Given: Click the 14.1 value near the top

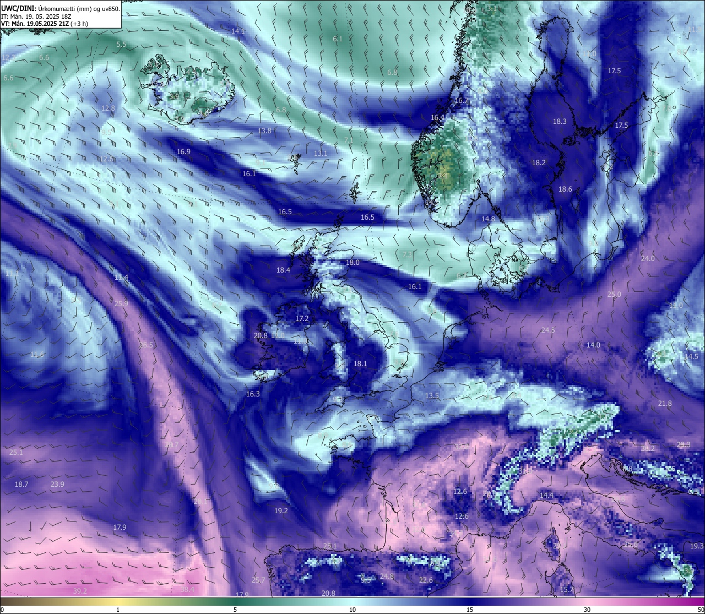Looking at the screenshot, I should [238, 31].
